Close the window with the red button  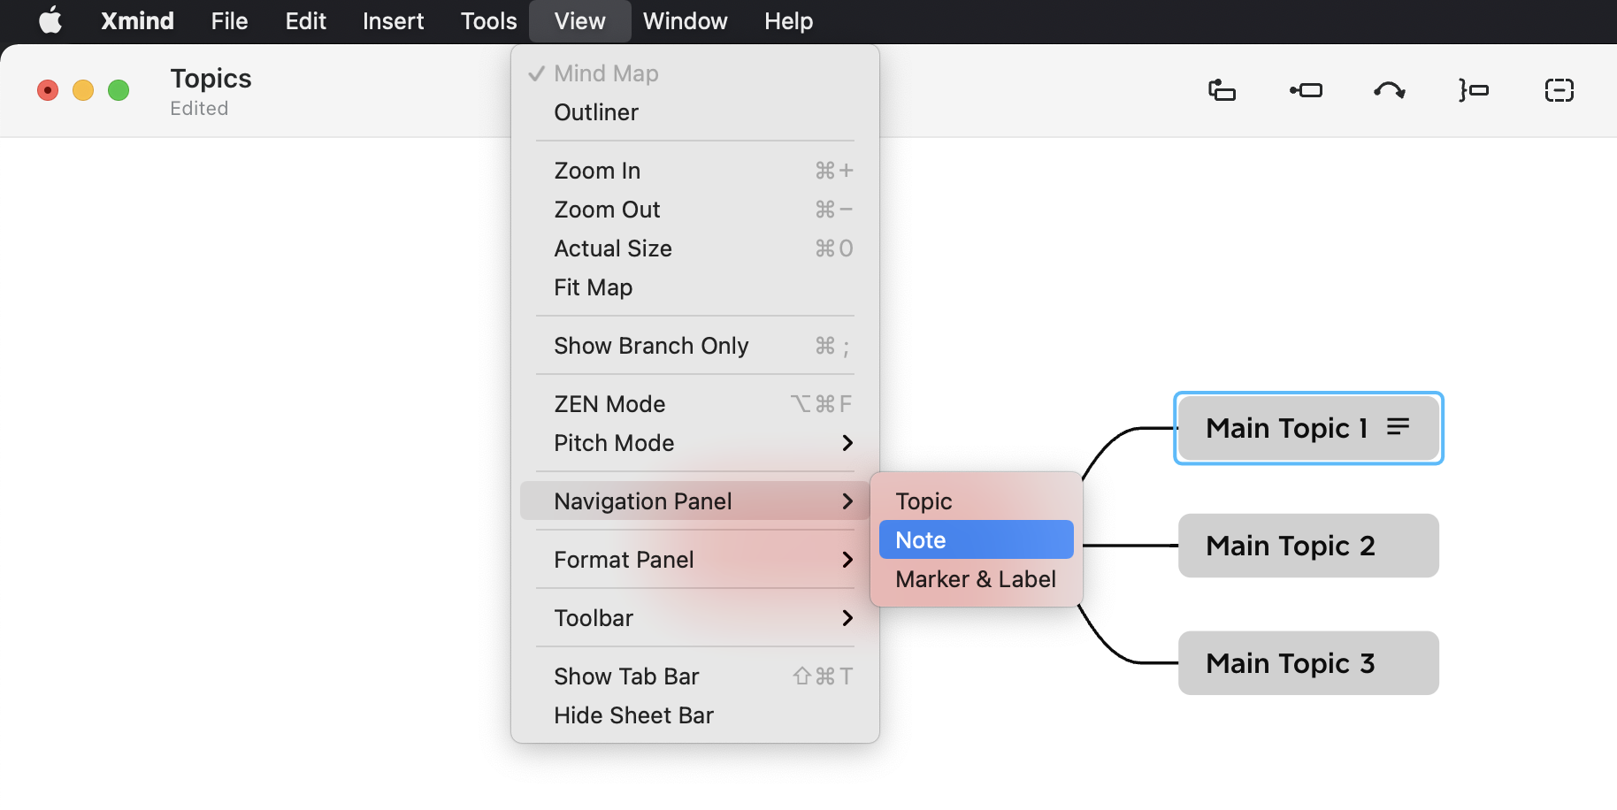(x=48, y=90)
